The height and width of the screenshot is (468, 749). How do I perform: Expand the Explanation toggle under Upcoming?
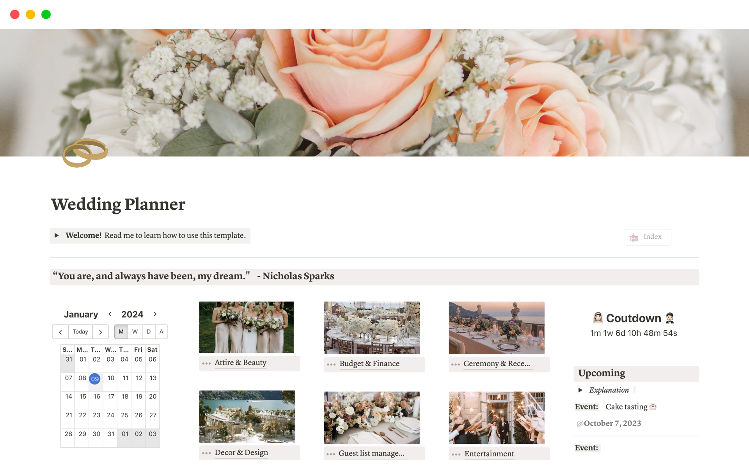click(x=580, y=390)
